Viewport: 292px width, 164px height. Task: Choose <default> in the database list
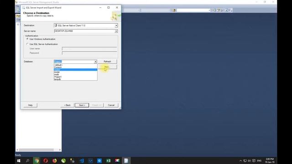tap(76, 65)
